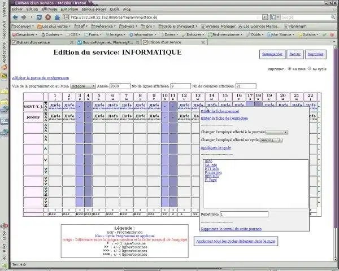The height and width of the screenshot is (271, 339).
Task: Click the Année input field showing 2009
Action: coord(120,86)
